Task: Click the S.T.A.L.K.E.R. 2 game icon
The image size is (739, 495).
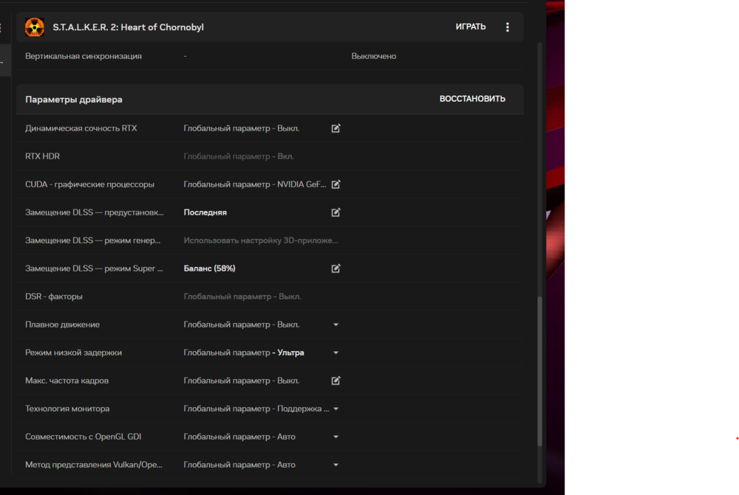Action: point(34,27)
